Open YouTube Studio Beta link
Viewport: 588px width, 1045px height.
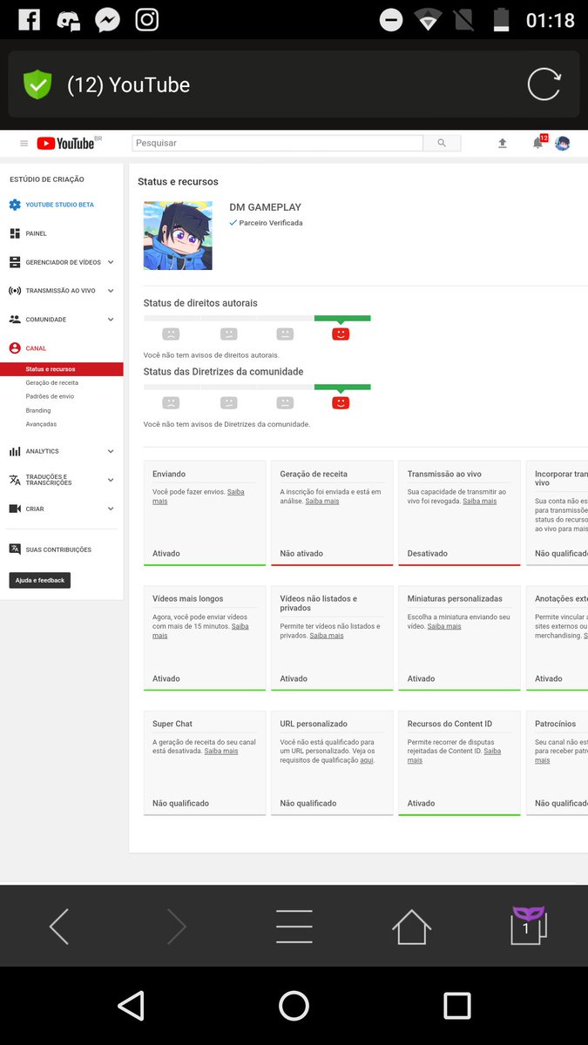tap(59, 205)
